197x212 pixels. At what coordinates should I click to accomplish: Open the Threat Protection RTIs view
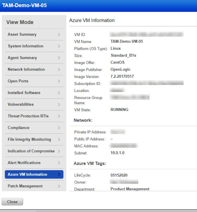pos(34,116)
